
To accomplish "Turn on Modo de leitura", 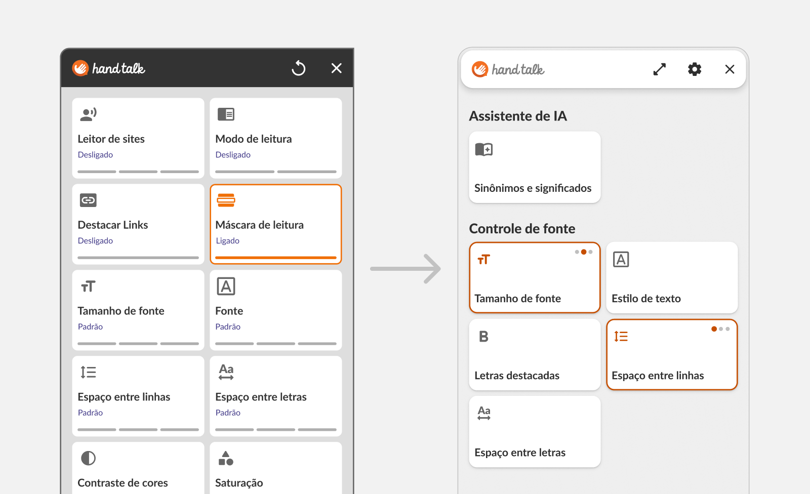I will click(x=275, y=138).
